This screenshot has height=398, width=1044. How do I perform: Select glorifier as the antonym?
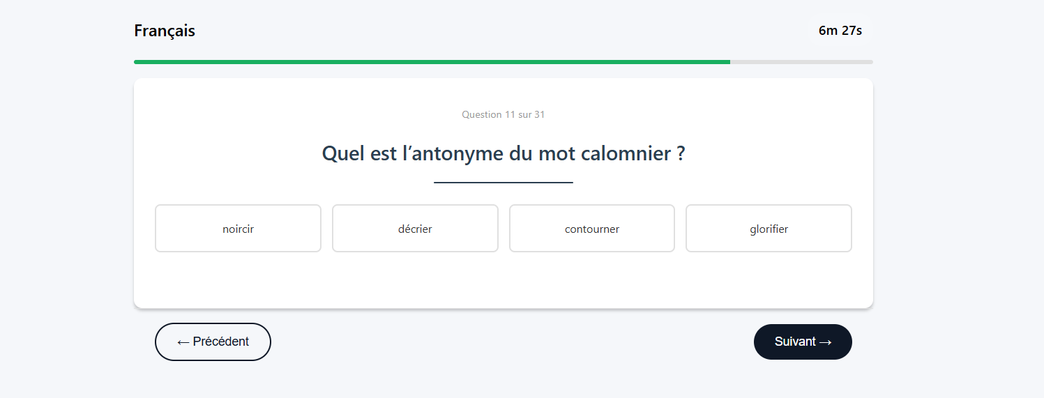click(769, 229)
